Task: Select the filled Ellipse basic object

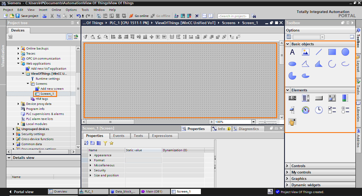Action: 292,64
